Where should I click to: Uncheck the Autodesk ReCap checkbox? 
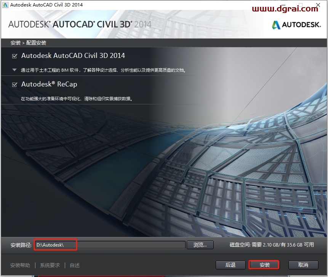14,85
